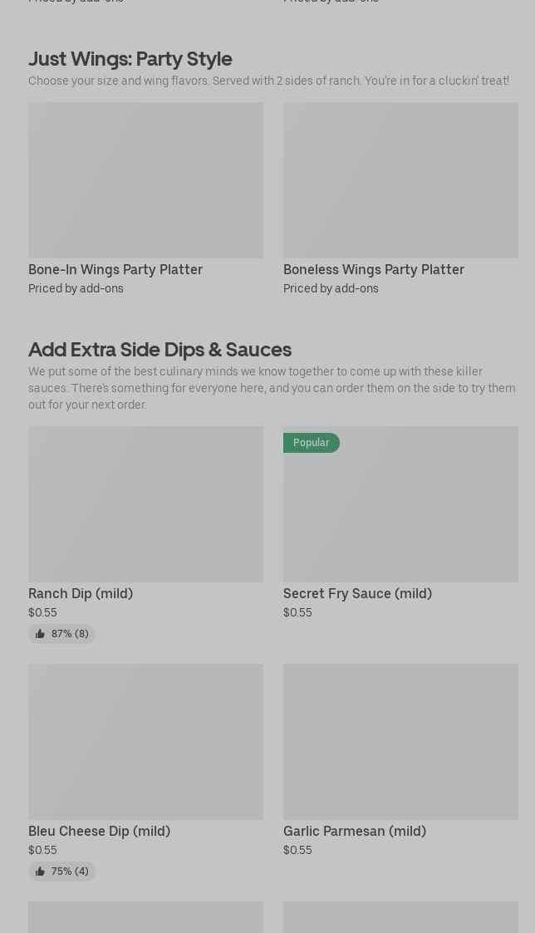
Task: Open the Garlic Parmesan item image
Action: pyautogui.click(x=400, y=741)
